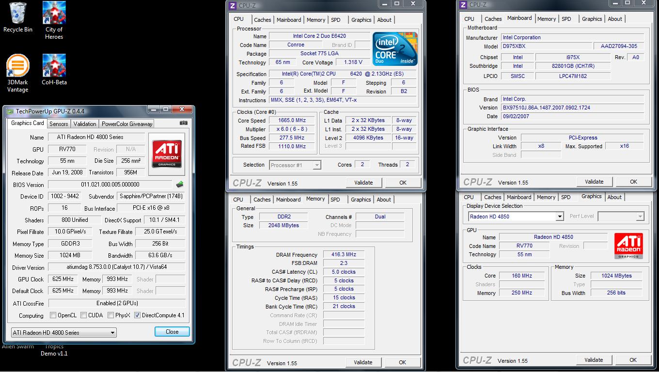Viewport: 659px width, 372px height.
Task: Click OK in Mainboard window
Action: coord(633,182)
